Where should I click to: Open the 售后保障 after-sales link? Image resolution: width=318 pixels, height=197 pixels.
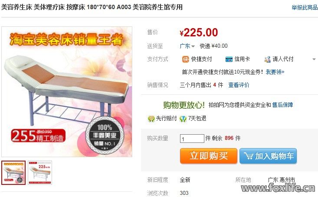click(x=282, y=105)
